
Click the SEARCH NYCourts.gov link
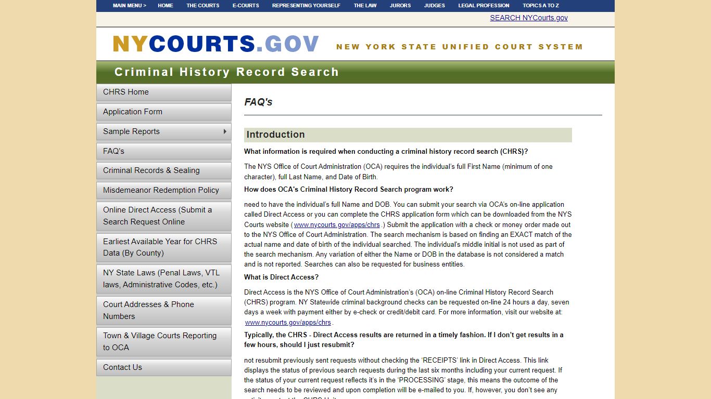[529, 18]
